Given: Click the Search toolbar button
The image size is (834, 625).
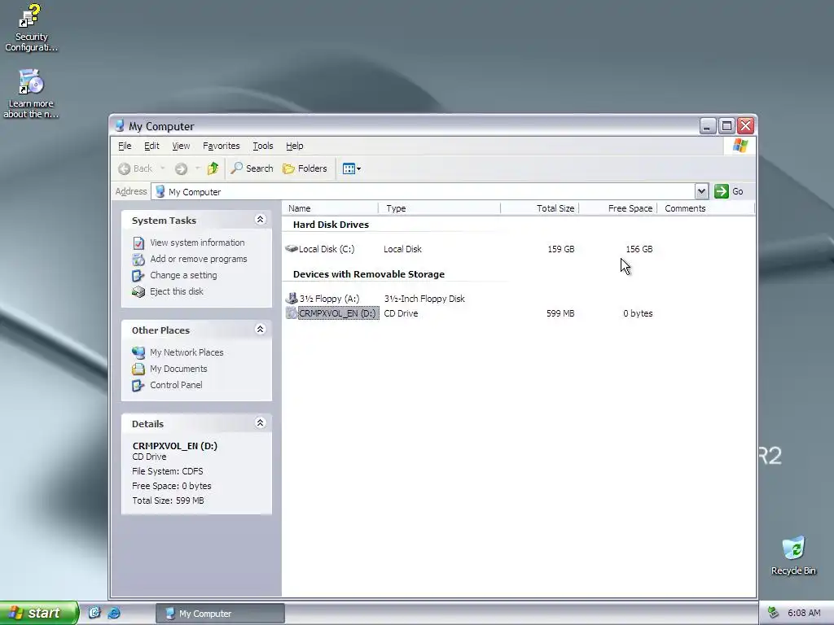Looking at the screenshot, I should click(252, 168).
